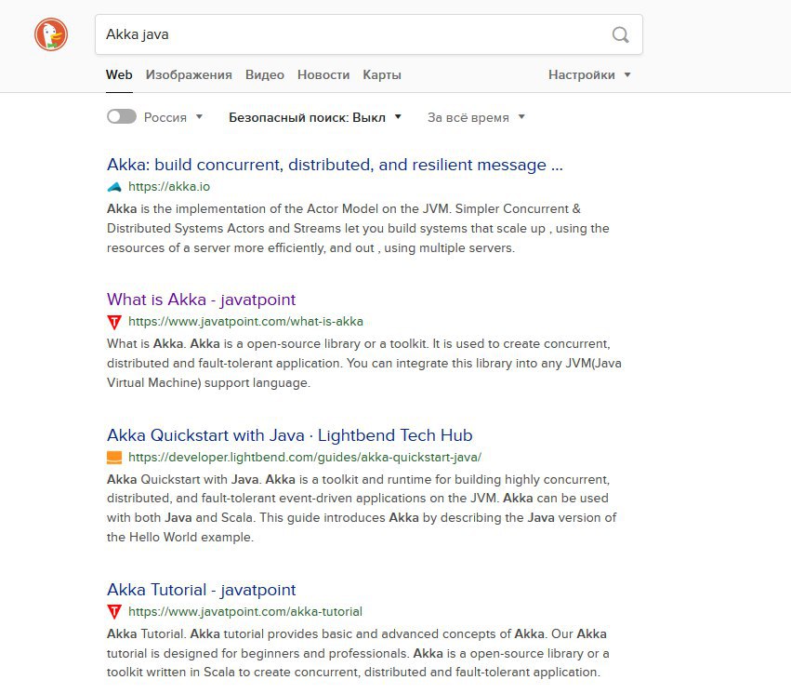Viewport: 791px width, 693px height.
Task: Focus the search box containing 'Akka java'
Action: [369, 34]
